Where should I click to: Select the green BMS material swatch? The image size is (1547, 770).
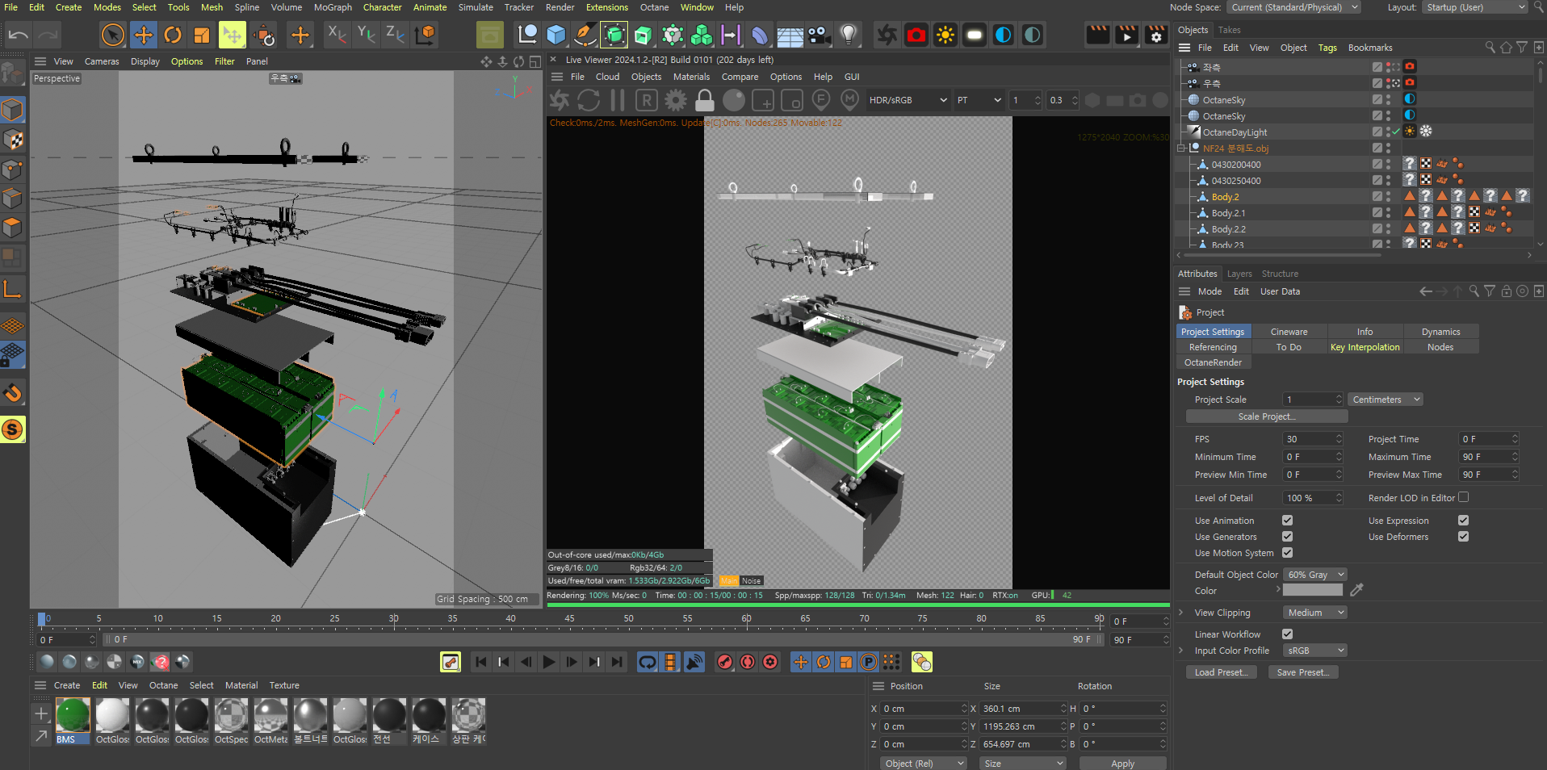click(x=73, y=715)
